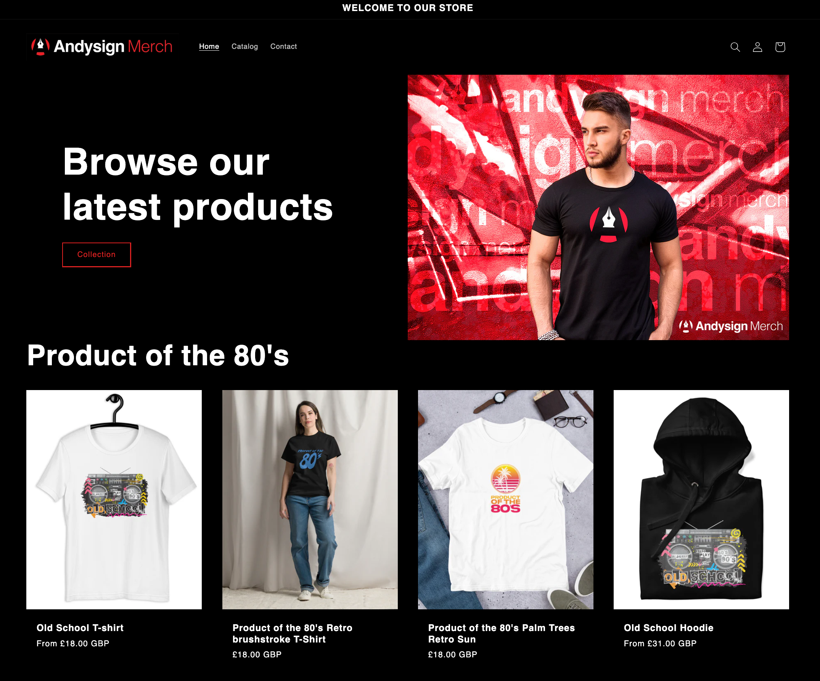The height and width of the screenshot is (681, 820).
Task: Click the Welcome to our store announcement
Action: tap(408, 8)
